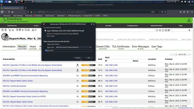This screenshot has width=194, height=109.
Task: Open the SecInfo menu
Action: pos(109,26)
